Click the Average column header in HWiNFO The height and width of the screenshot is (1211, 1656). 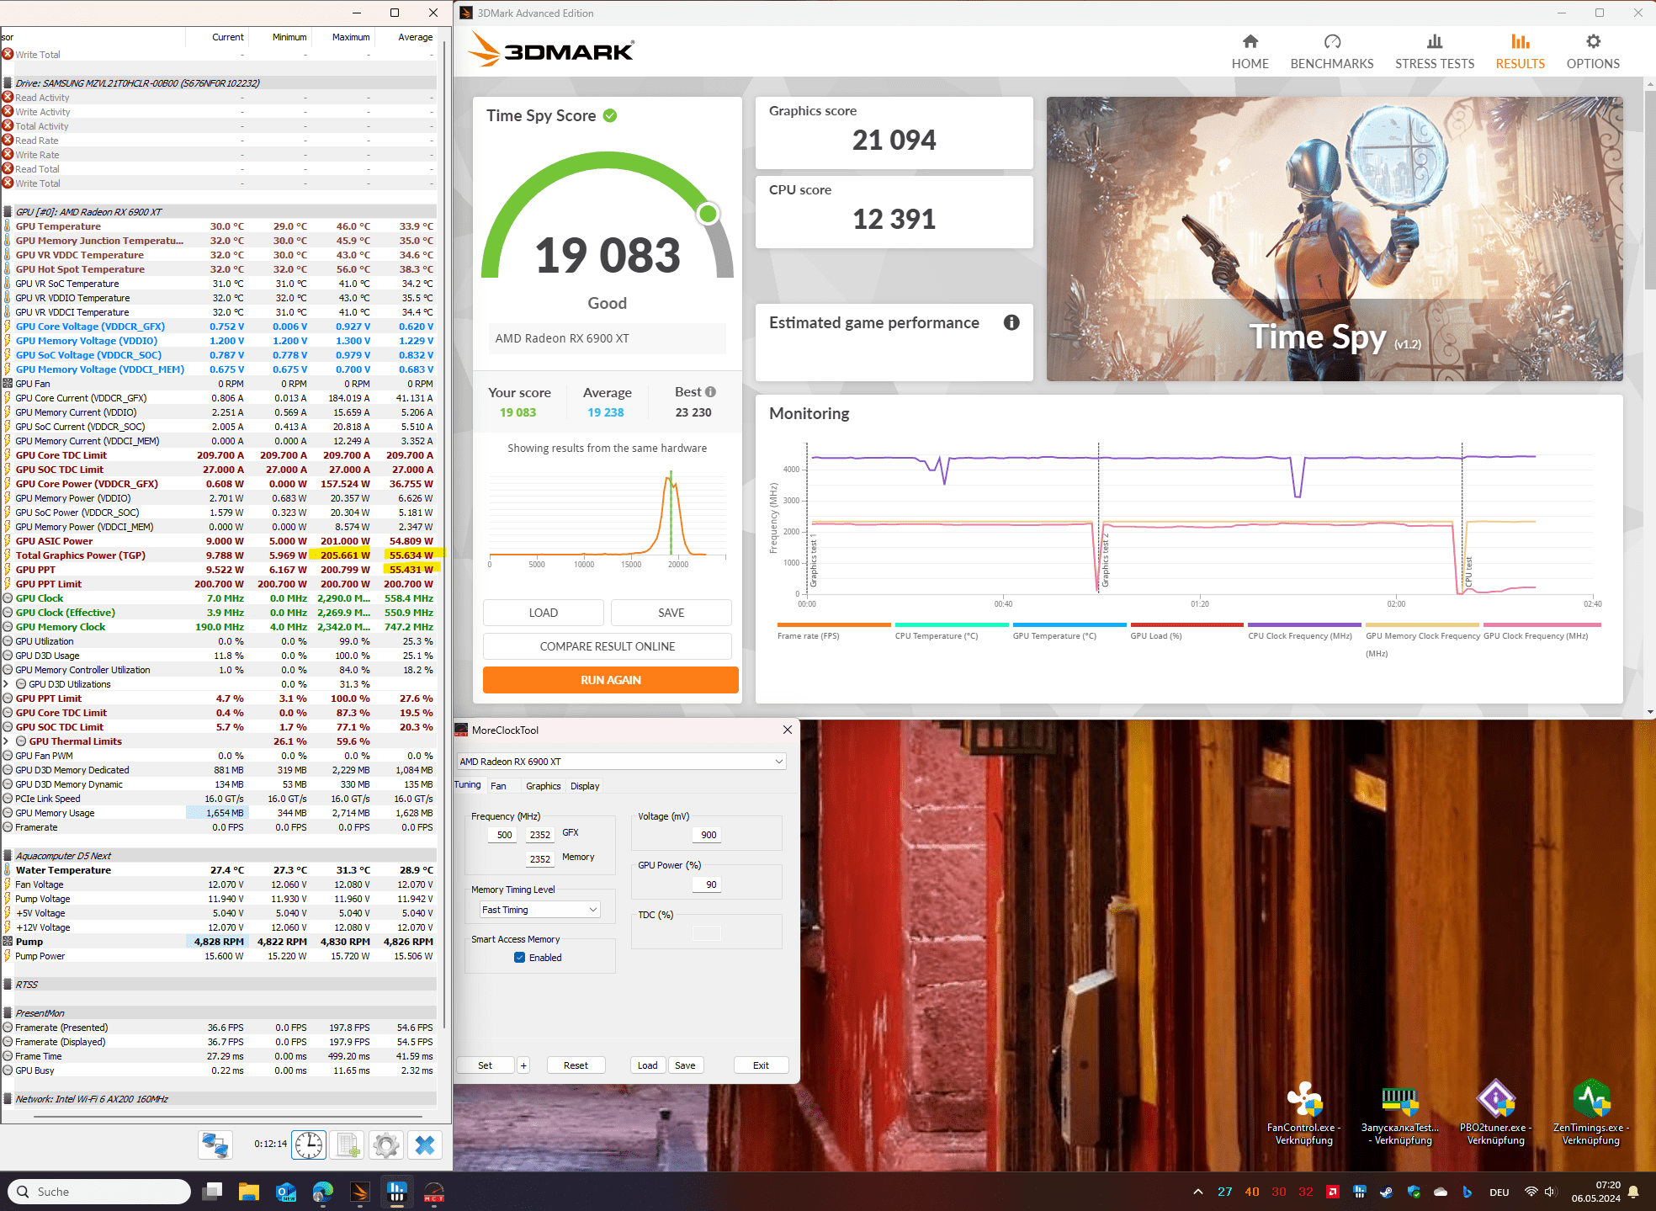point(416,37)
